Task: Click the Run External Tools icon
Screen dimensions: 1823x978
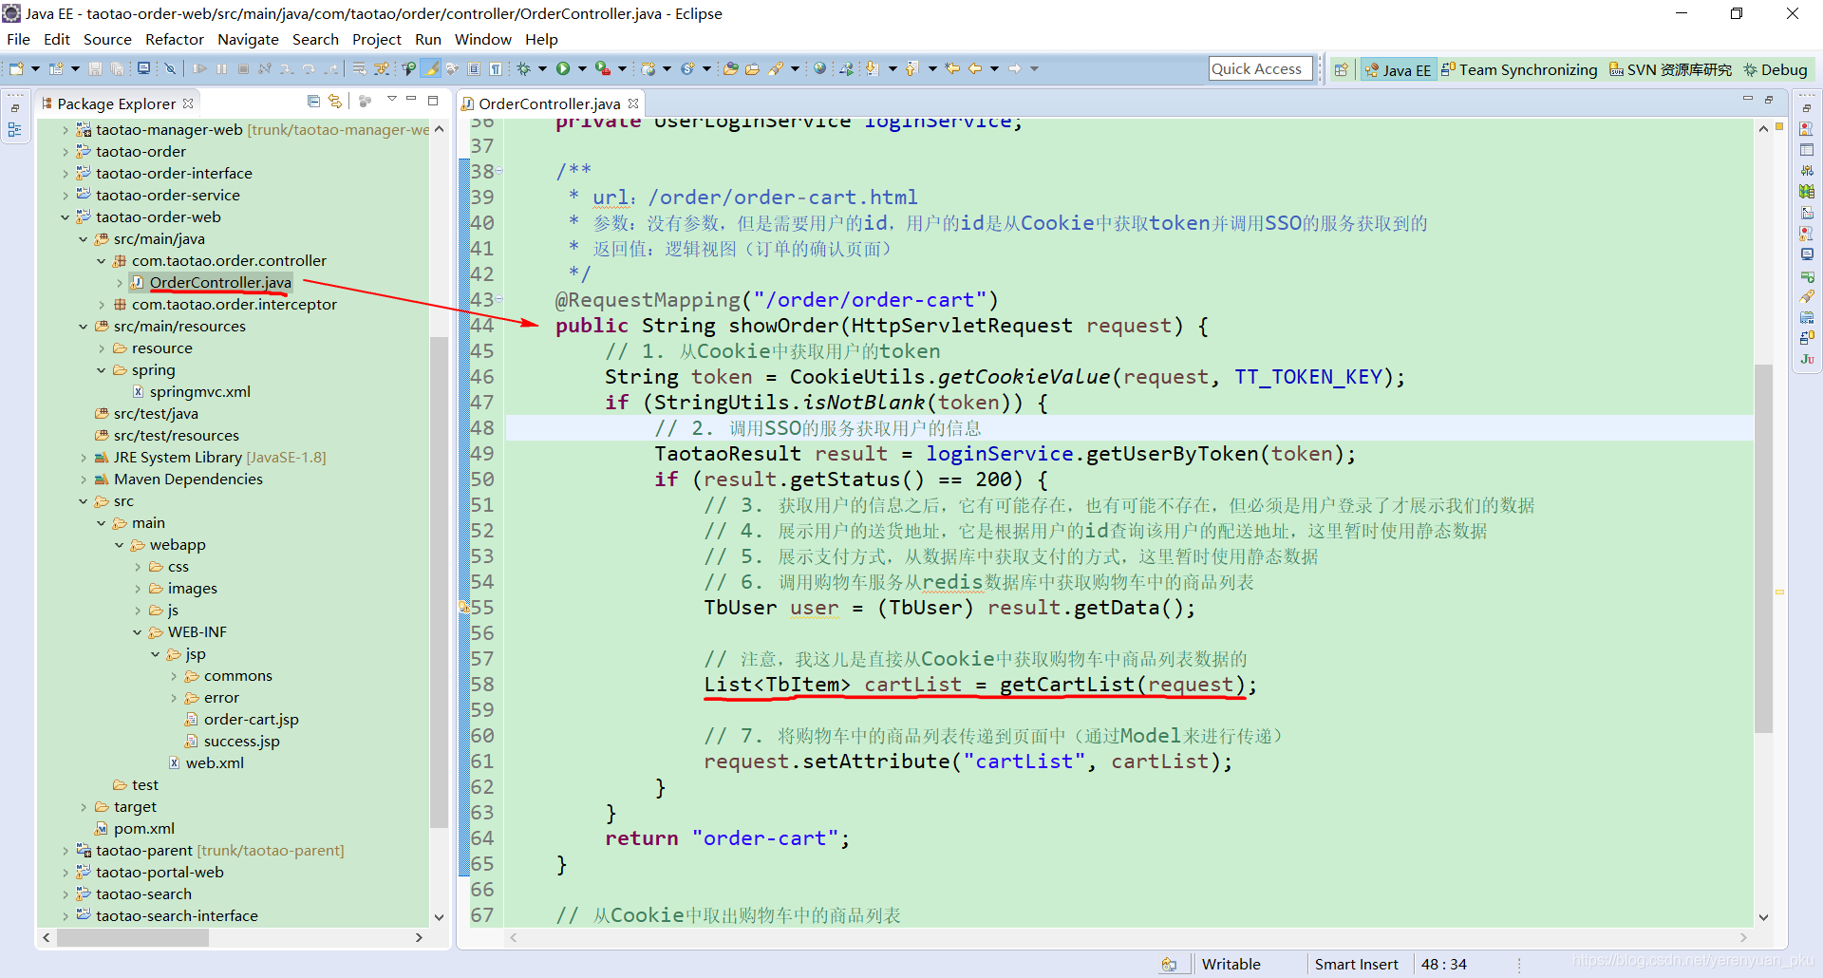Action: (x=602, y=68)
